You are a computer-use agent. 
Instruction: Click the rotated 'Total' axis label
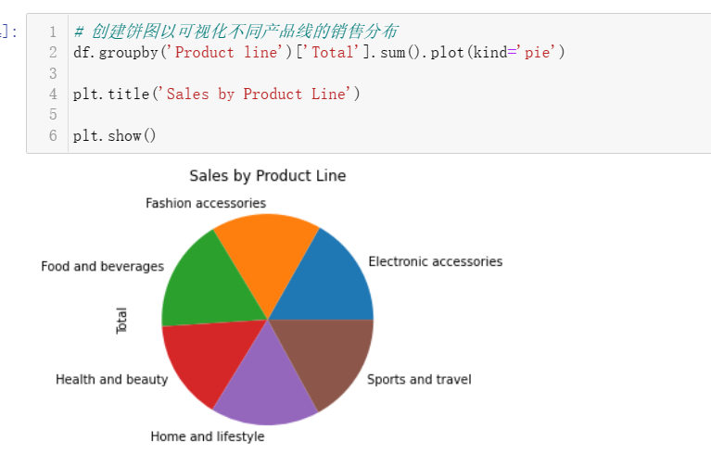click(x=121, y=321)
